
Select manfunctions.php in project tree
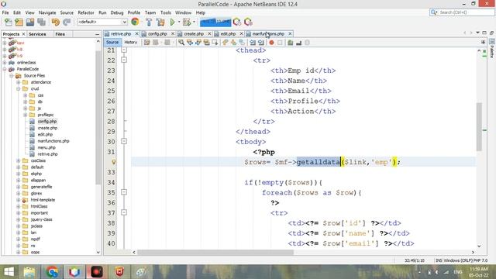click(53, 141)
